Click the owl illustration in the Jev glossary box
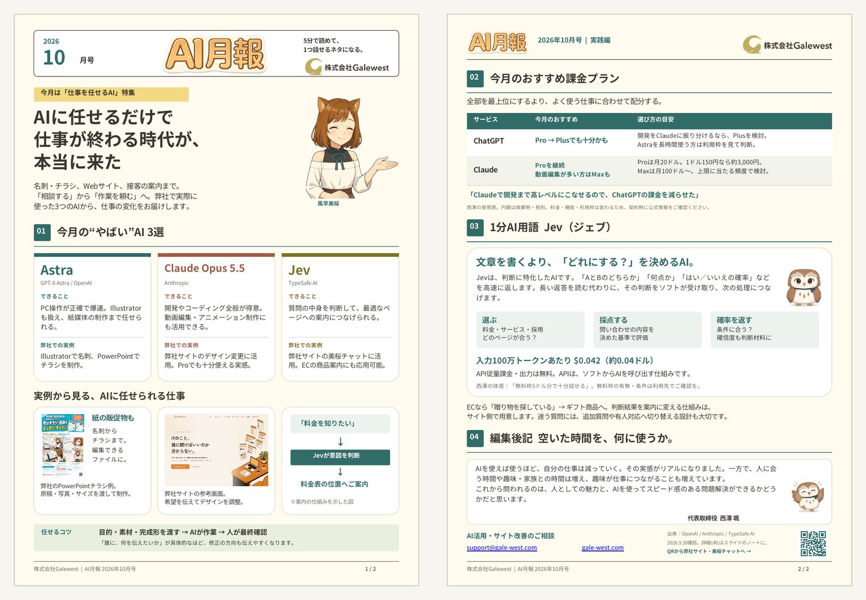Viewport: 866px width, 600px height. click(803, 287)
